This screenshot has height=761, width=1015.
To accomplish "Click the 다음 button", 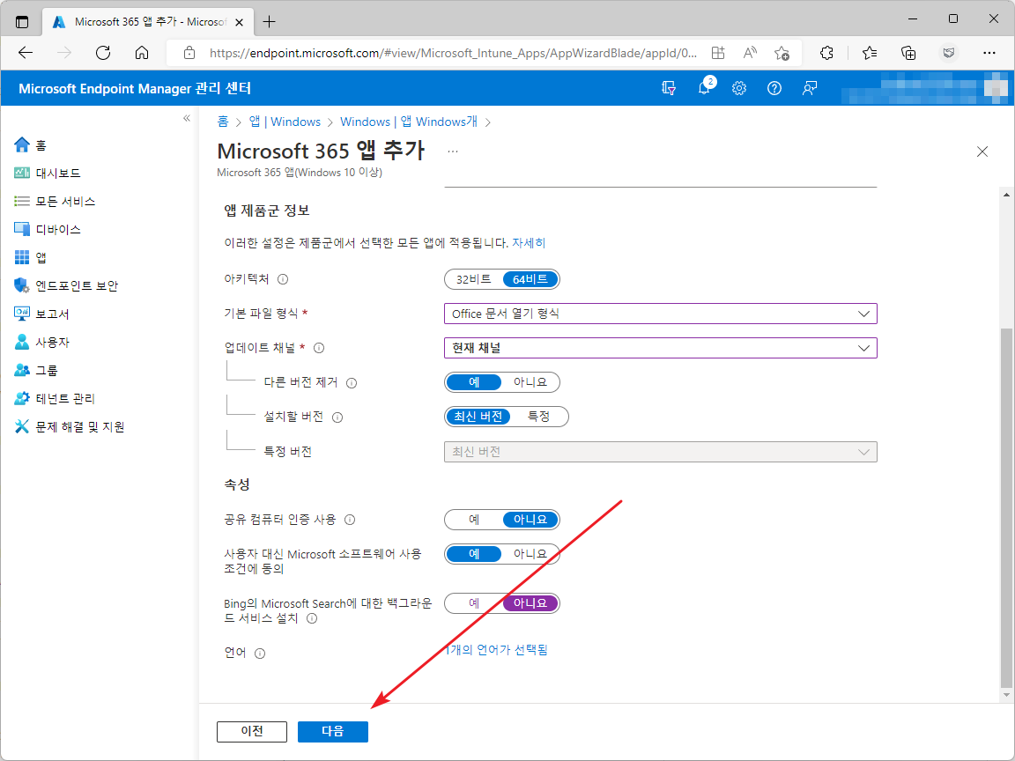I will coord(333,732).
